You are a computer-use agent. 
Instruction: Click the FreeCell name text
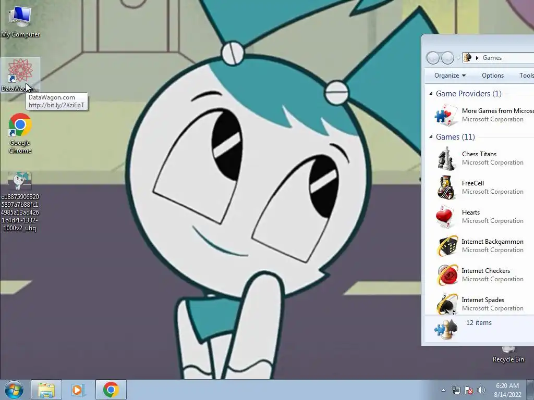pos(472,183)
